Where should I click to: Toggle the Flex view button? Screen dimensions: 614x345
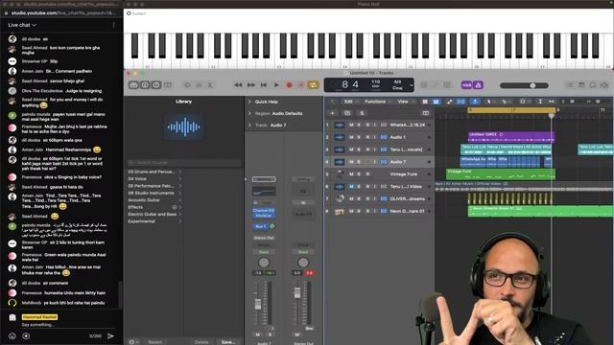click(x=460, y=102)
